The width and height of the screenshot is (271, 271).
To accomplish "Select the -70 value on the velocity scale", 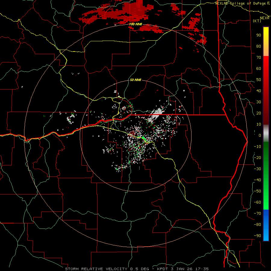I will 257,213.
